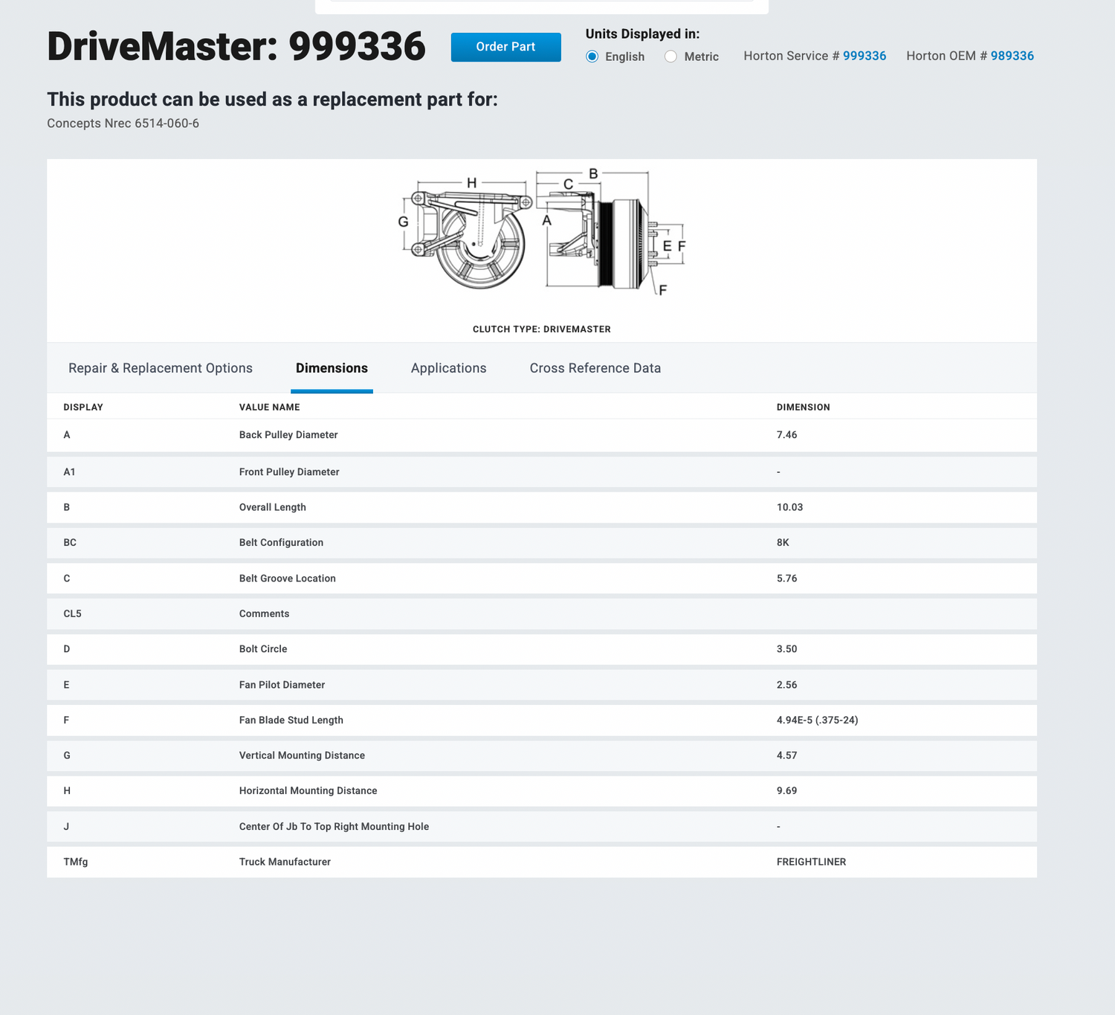This screenshot has height=1015, width=1115.
Task: Switch to Repair & Replacement Options tab
Action: coord(161,368)
